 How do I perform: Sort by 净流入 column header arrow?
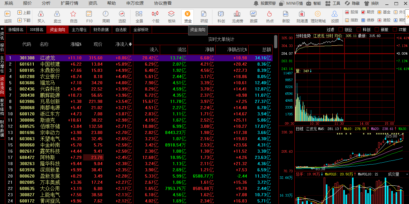tap(130, 44)
